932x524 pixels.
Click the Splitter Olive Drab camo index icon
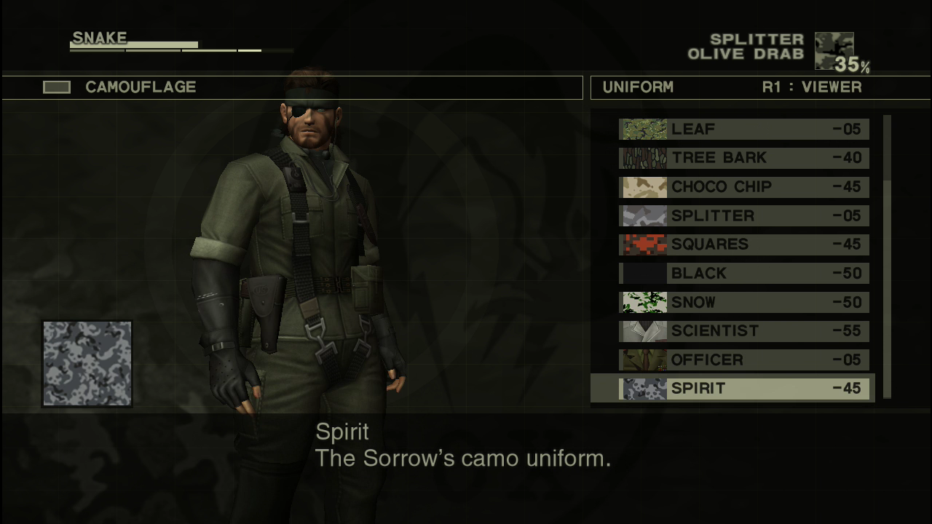[x=834, y=50]
